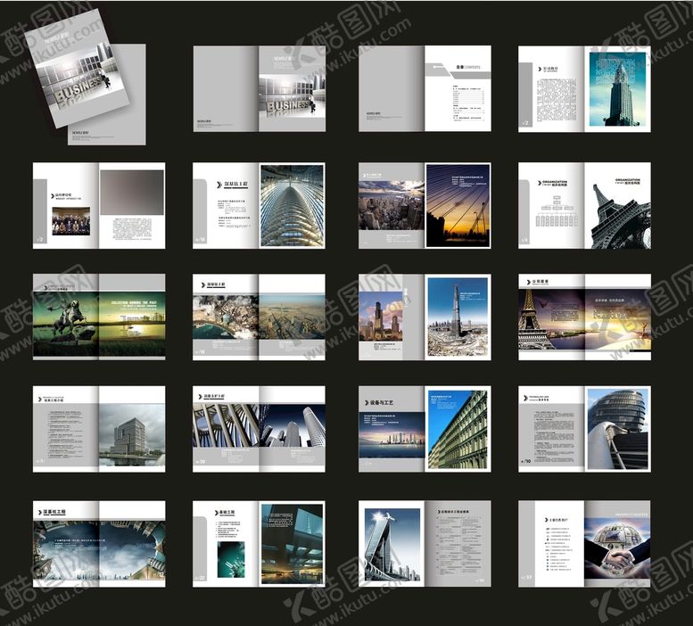Select the sunset bridge cables photo

[457, 204]
